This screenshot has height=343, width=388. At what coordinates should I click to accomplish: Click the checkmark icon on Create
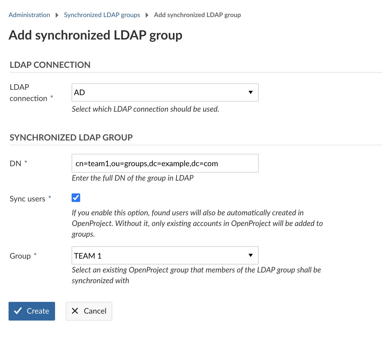18,311
